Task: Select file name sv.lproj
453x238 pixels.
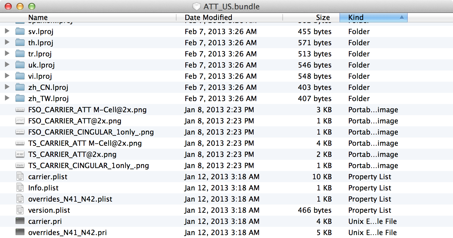Action: pyautogui.click(x=41, y=31)
